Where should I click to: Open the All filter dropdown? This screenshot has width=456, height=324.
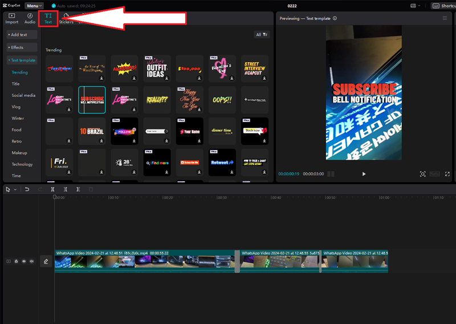tap(262, 35)
